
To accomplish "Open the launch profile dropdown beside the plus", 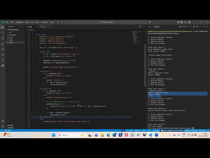I will tap(191, 27).
